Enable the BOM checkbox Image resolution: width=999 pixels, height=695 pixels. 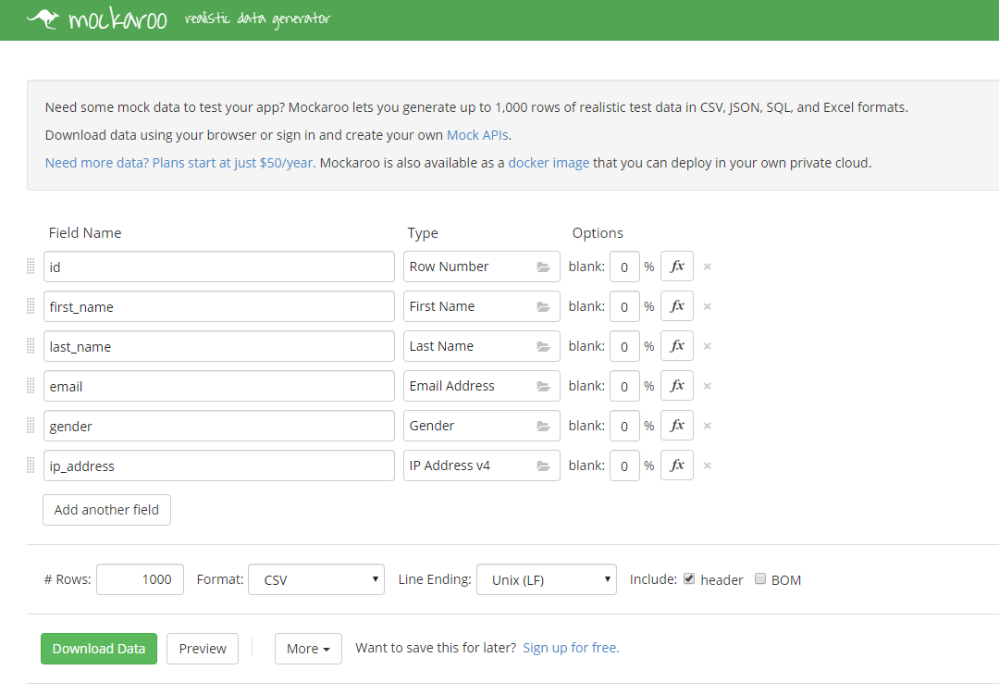tap(760, 578)
